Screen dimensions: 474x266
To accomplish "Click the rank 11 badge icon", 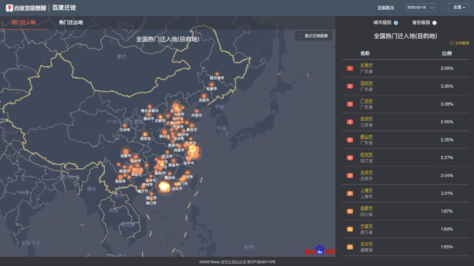I will pos(350,247).
